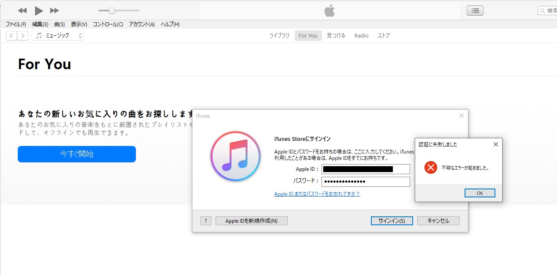Image resolution: width=557 pixels, height=275 pixels.
Task: Open the 表示(V) menu
Action: [79, 24]
